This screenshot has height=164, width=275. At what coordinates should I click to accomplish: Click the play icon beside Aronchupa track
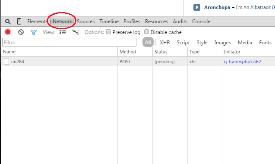click(196, 7)
